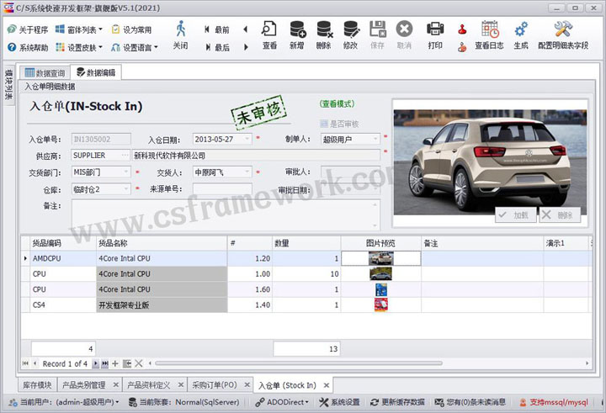This screenshot has width=606, height=413.
Task: Open the 仓库 dropdown list
Action: click(x=126, y=189)
